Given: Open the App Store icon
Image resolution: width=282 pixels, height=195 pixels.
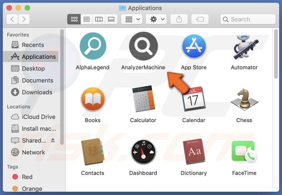Looking at the screenshot, I should [194, 46].
